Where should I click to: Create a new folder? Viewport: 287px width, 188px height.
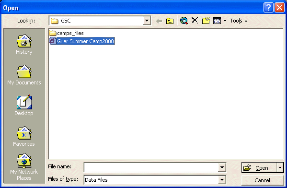[206, 21]
